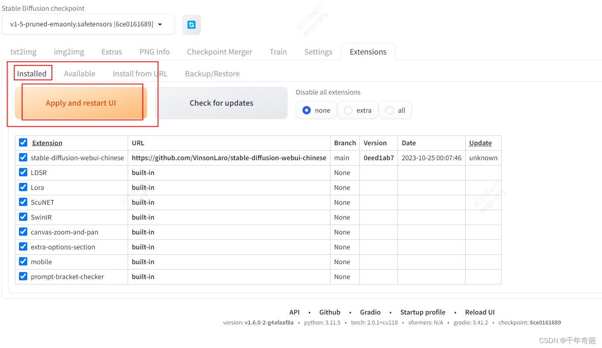Select the Extensions tab

tap(368, 52)
